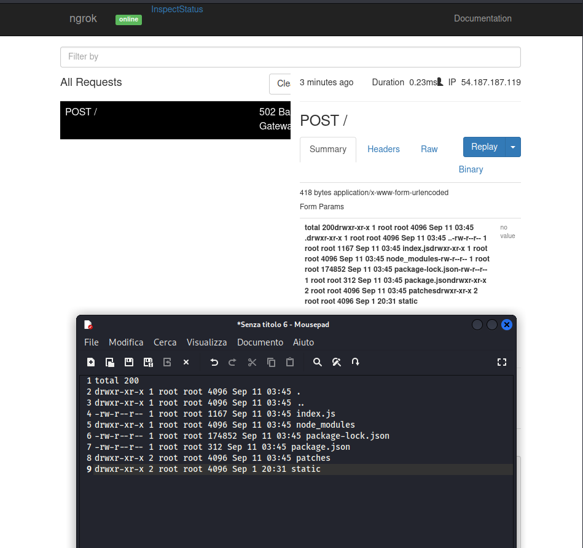Open the Documentation link
This screenshot has height=548, width=583.
(482, 18)
